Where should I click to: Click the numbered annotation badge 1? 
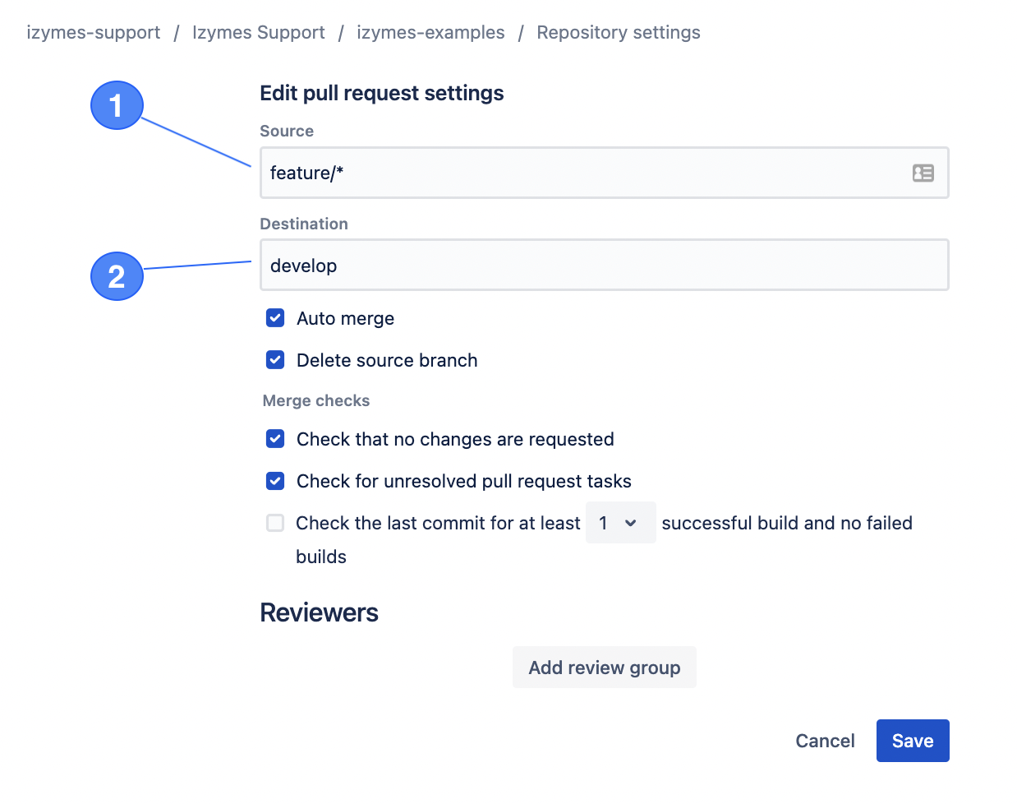point(117,105)
